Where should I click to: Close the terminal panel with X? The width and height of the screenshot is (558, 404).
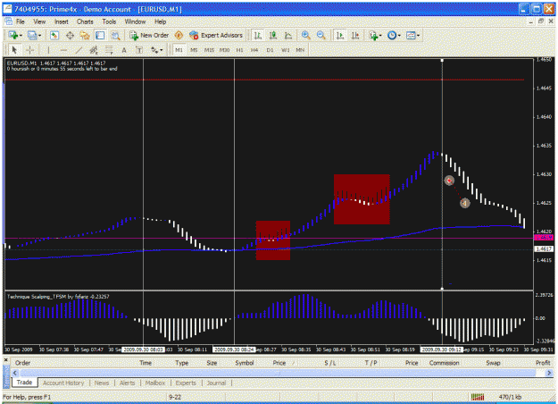(5, 360)
